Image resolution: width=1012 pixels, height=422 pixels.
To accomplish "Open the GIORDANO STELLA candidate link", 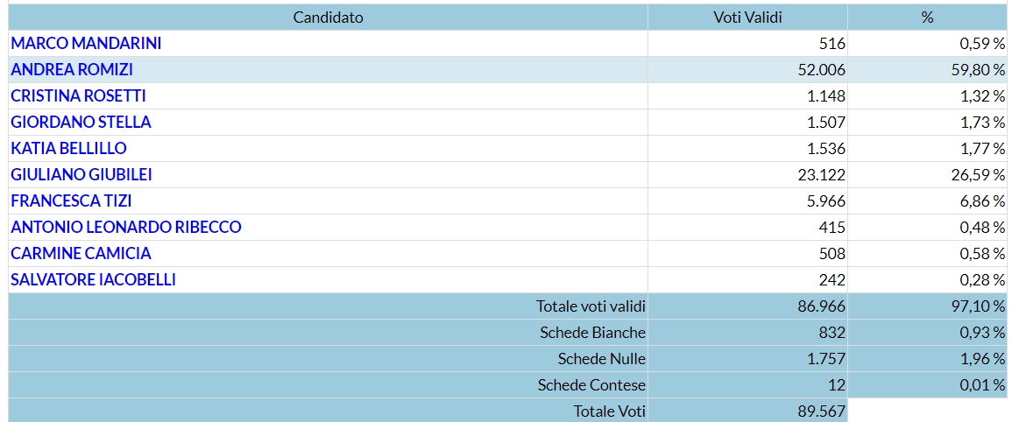I will (x=81, y=122).
